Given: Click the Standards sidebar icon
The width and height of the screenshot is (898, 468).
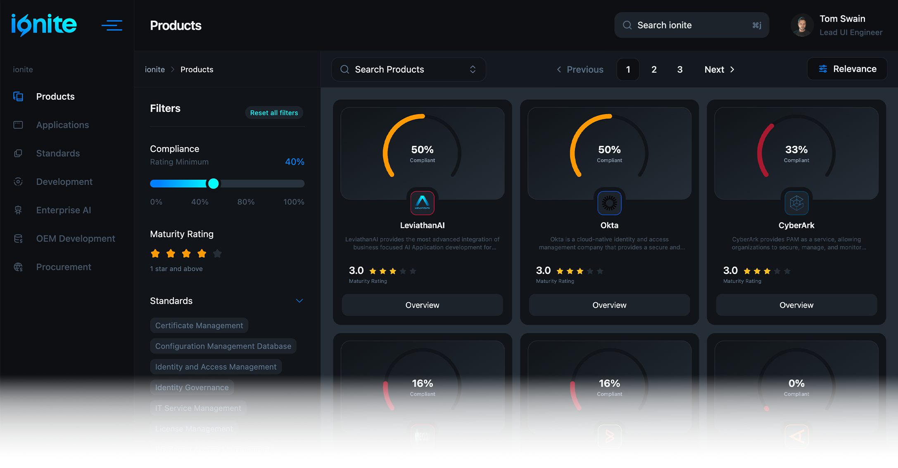Looking at the screenshot, I should 18,153.
